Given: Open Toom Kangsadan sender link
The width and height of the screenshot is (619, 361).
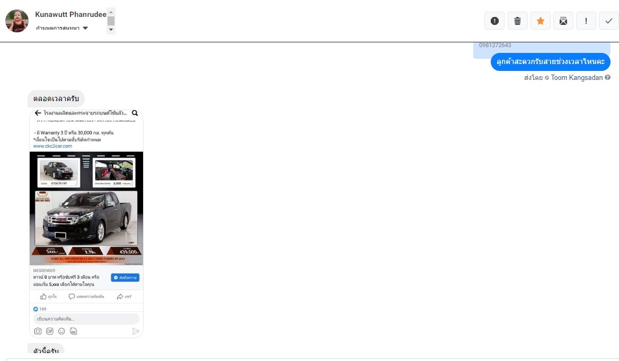Looking at the screenshot, I should coord(577,78).
